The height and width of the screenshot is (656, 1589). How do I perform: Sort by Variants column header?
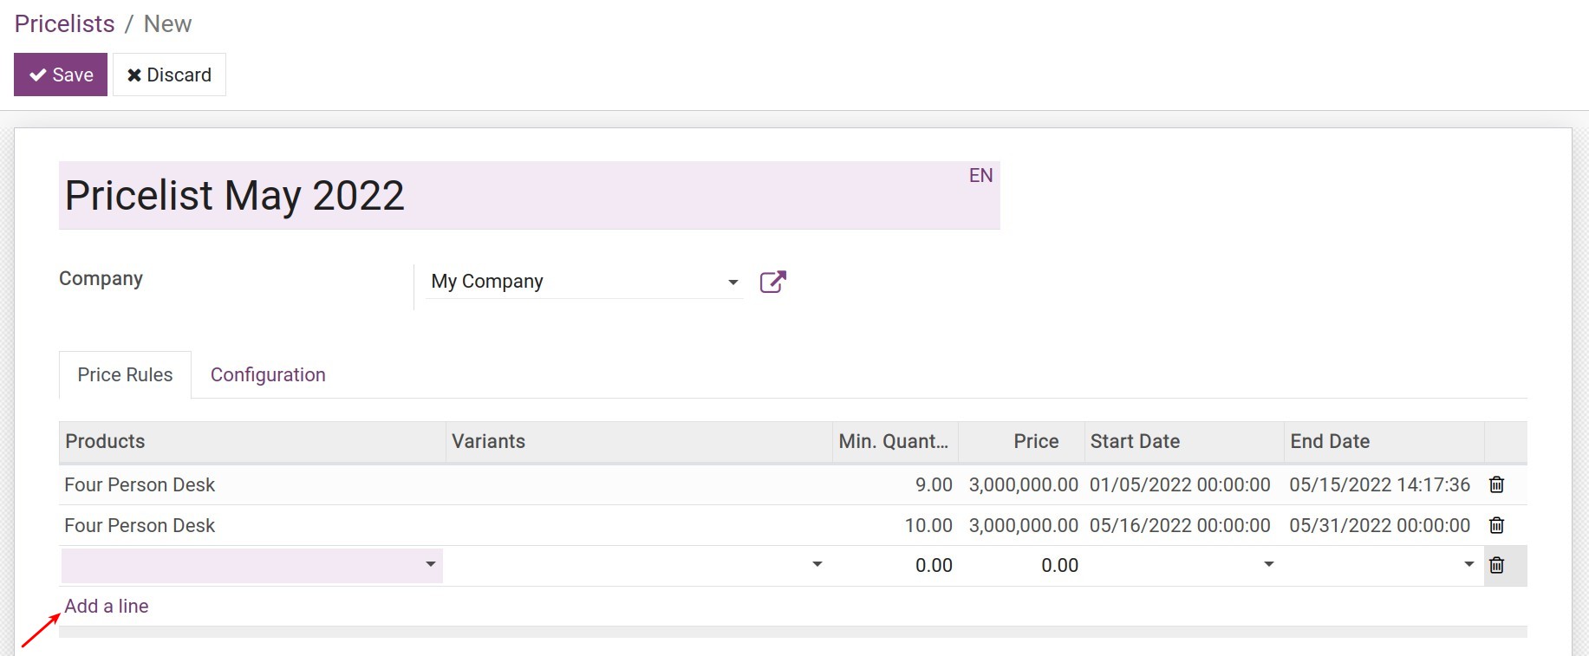(639, 442)
